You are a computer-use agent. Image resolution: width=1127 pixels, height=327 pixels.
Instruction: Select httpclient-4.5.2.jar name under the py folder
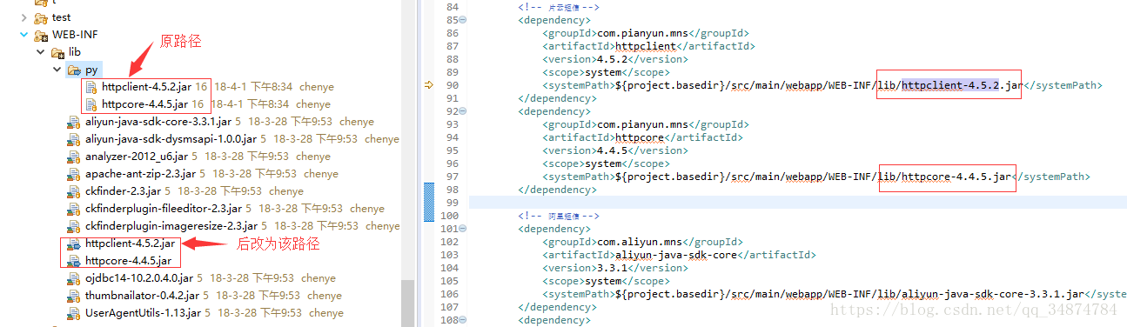(x=146, y=87)
